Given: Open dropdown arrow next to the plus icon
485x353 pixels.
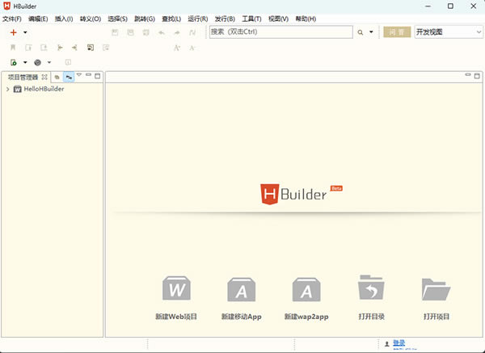Looking at the screenshot, I should (25, 32).
